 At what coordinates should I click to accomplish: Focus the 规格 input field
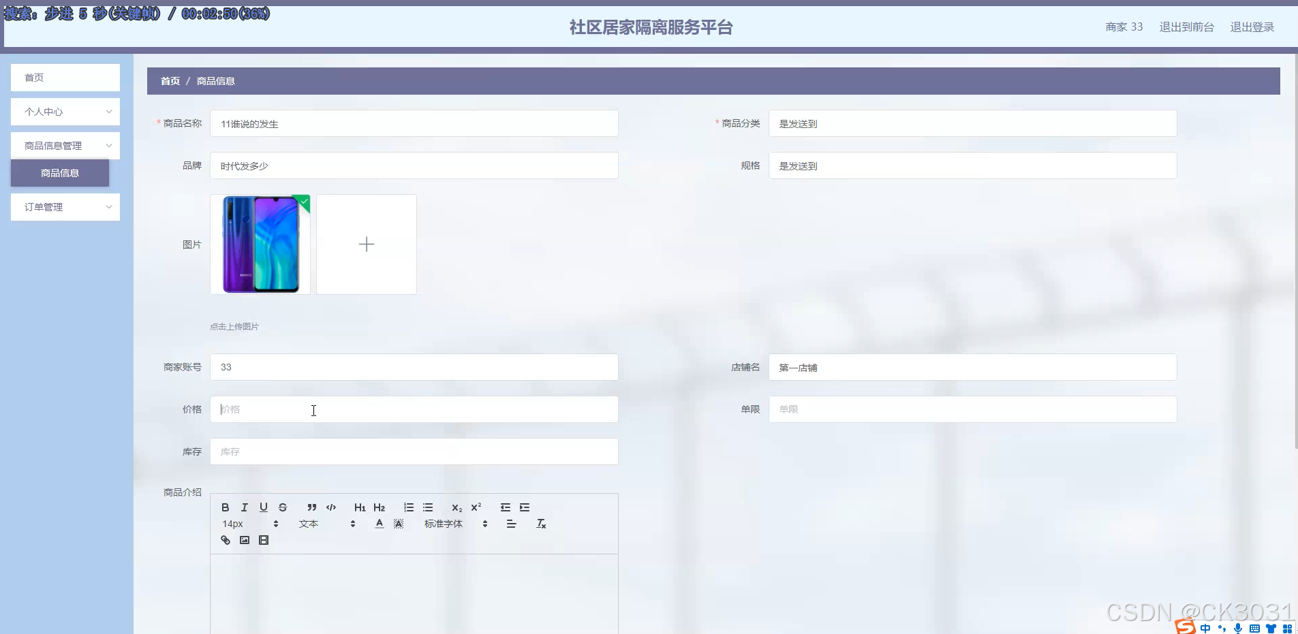[x=973, y=165]
